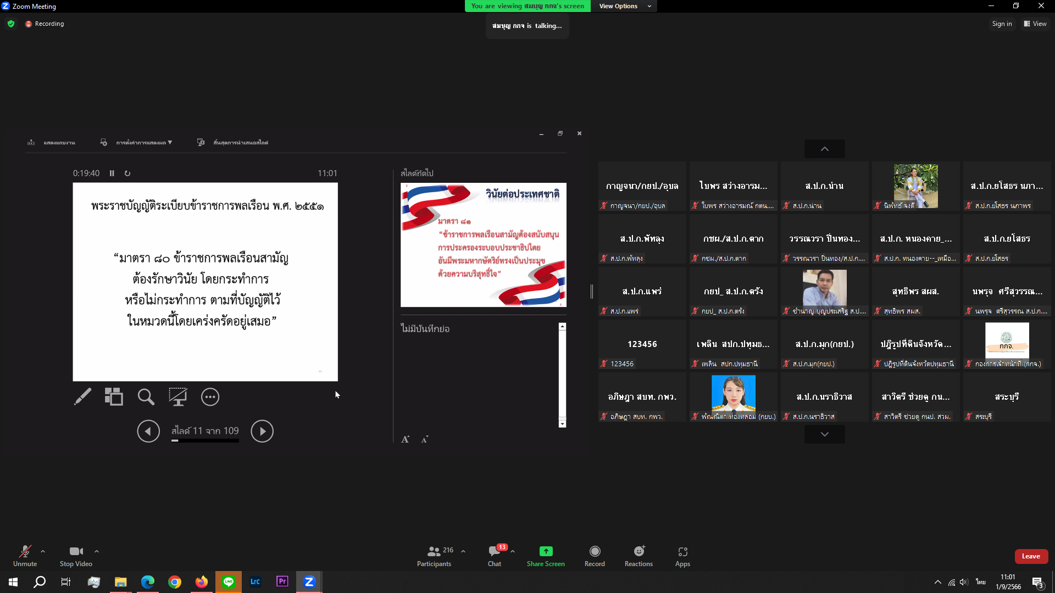Open Adobe Premiere Pro from taskbar
The image size is (1055, 593).
coord(282,582)
